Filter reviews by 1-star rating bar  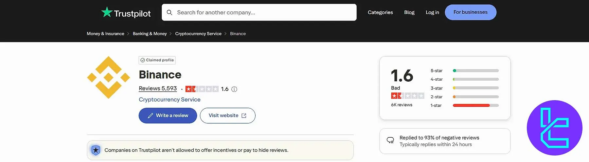(x=475, y=105)
